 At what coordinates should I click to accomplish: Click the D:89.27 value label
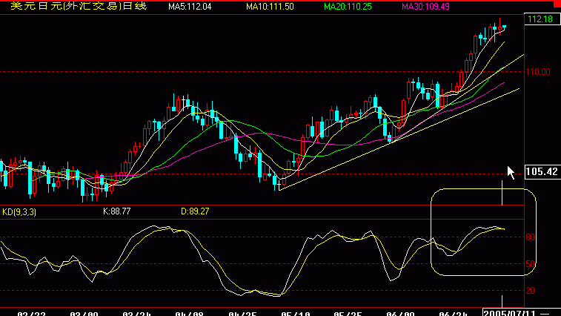point(195,211)
